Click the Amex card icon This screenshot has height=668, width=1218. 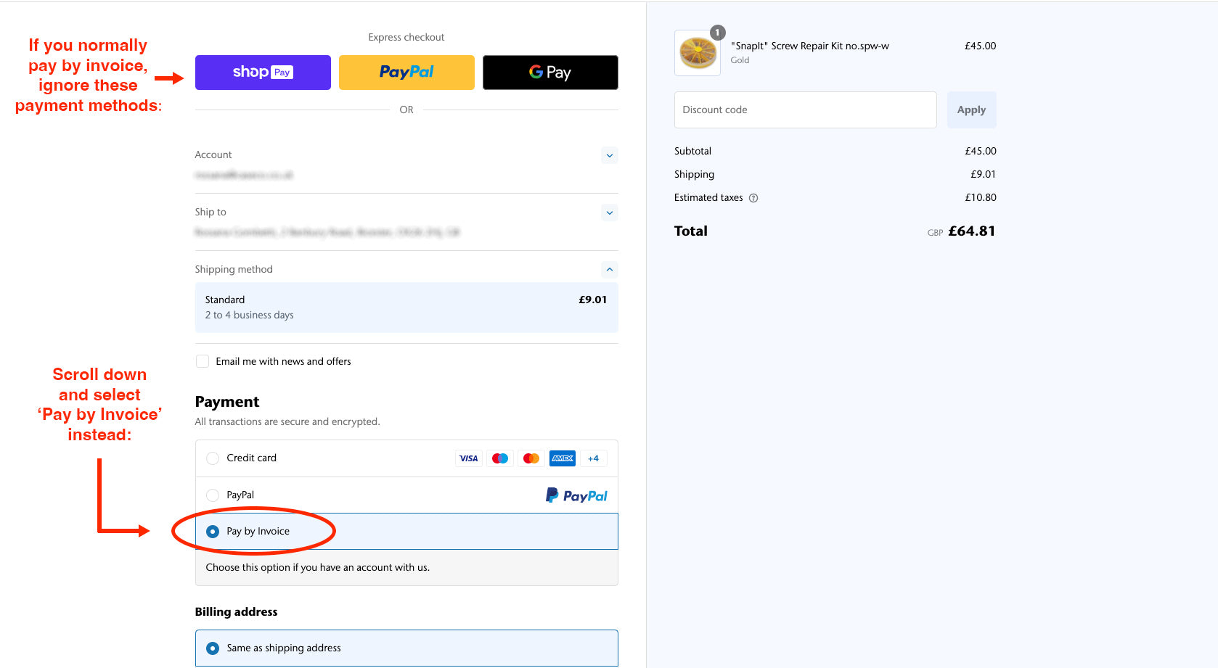[562, 458]
